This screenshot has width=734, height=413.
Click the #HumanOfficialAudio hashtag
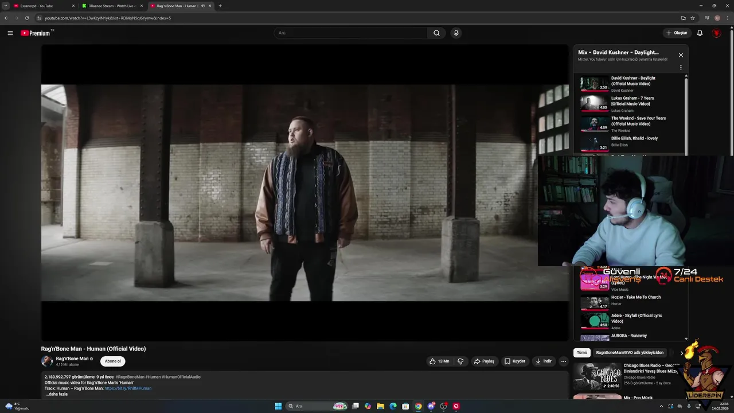pyautogui.click(x=181, y=377)
